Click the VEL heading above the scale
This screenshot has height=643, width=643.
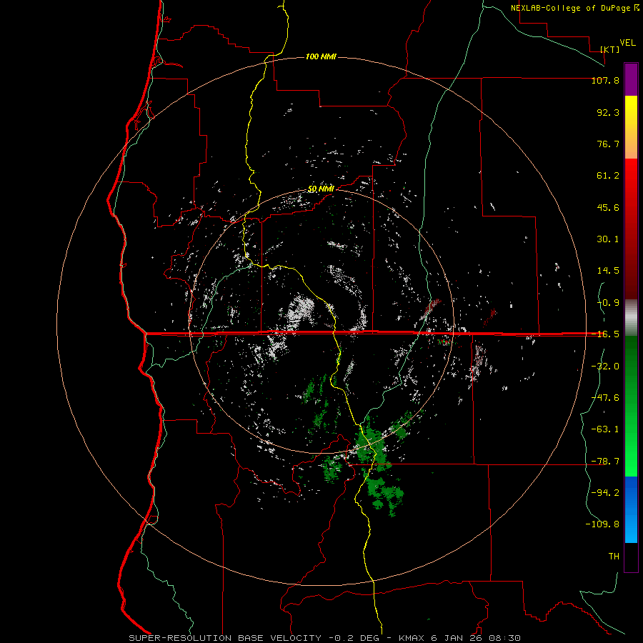tap(628, 43)
